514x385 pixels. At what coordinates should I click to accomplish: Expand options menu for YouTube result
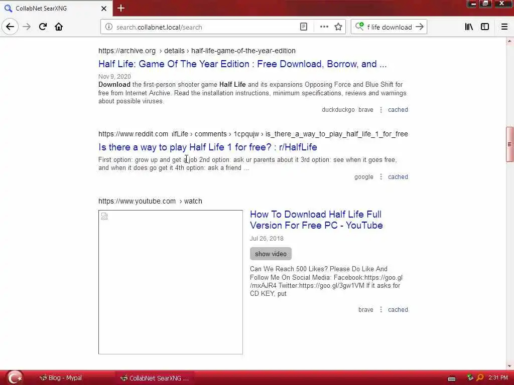coord(381,310)
